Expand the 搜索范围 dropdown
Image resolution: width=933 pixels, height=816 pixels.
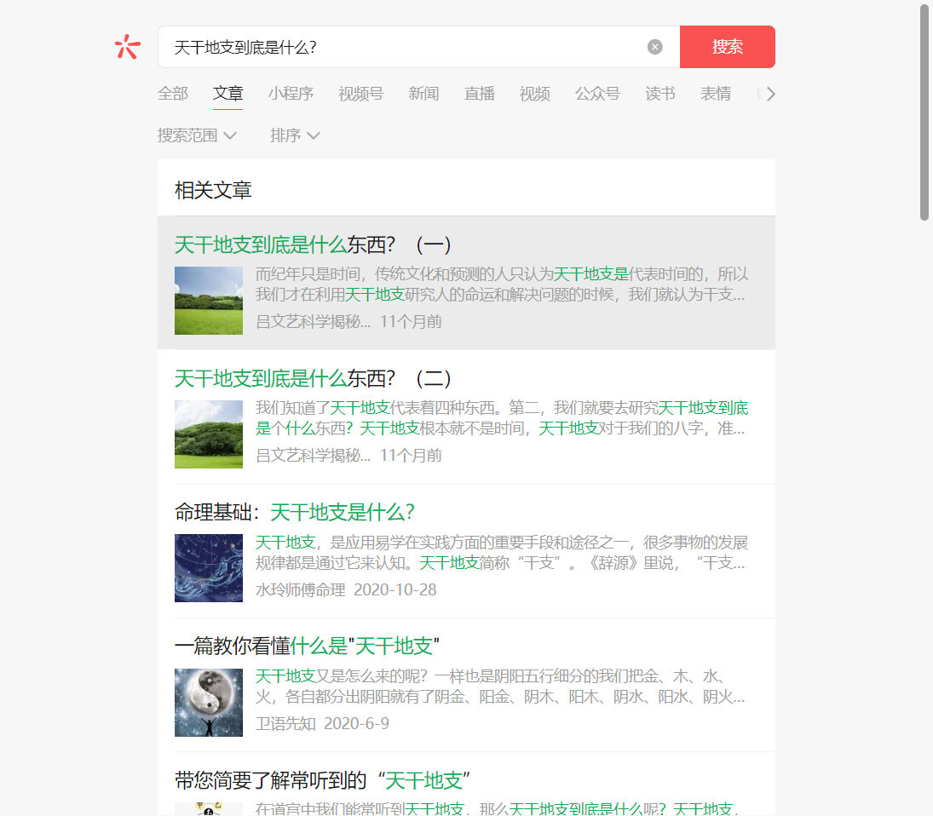tap(197, 135)
